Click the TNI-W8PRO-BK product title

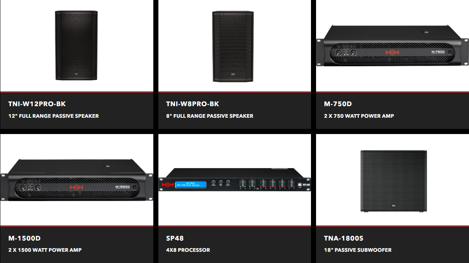pyautogui.click(x=192, y=104)
